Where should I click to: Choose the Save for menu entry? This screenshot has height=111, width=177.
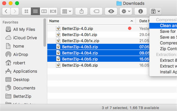tap(168, 31)
